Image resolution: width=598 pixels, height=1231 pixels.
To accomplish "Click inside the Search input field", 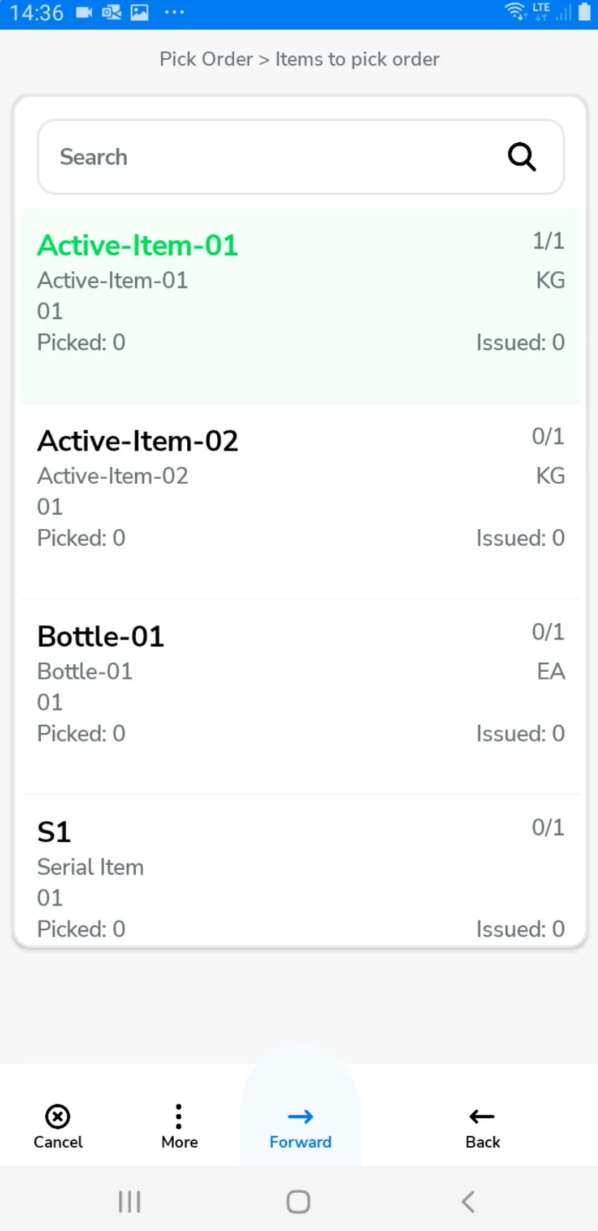I will [x=274, y=157].
